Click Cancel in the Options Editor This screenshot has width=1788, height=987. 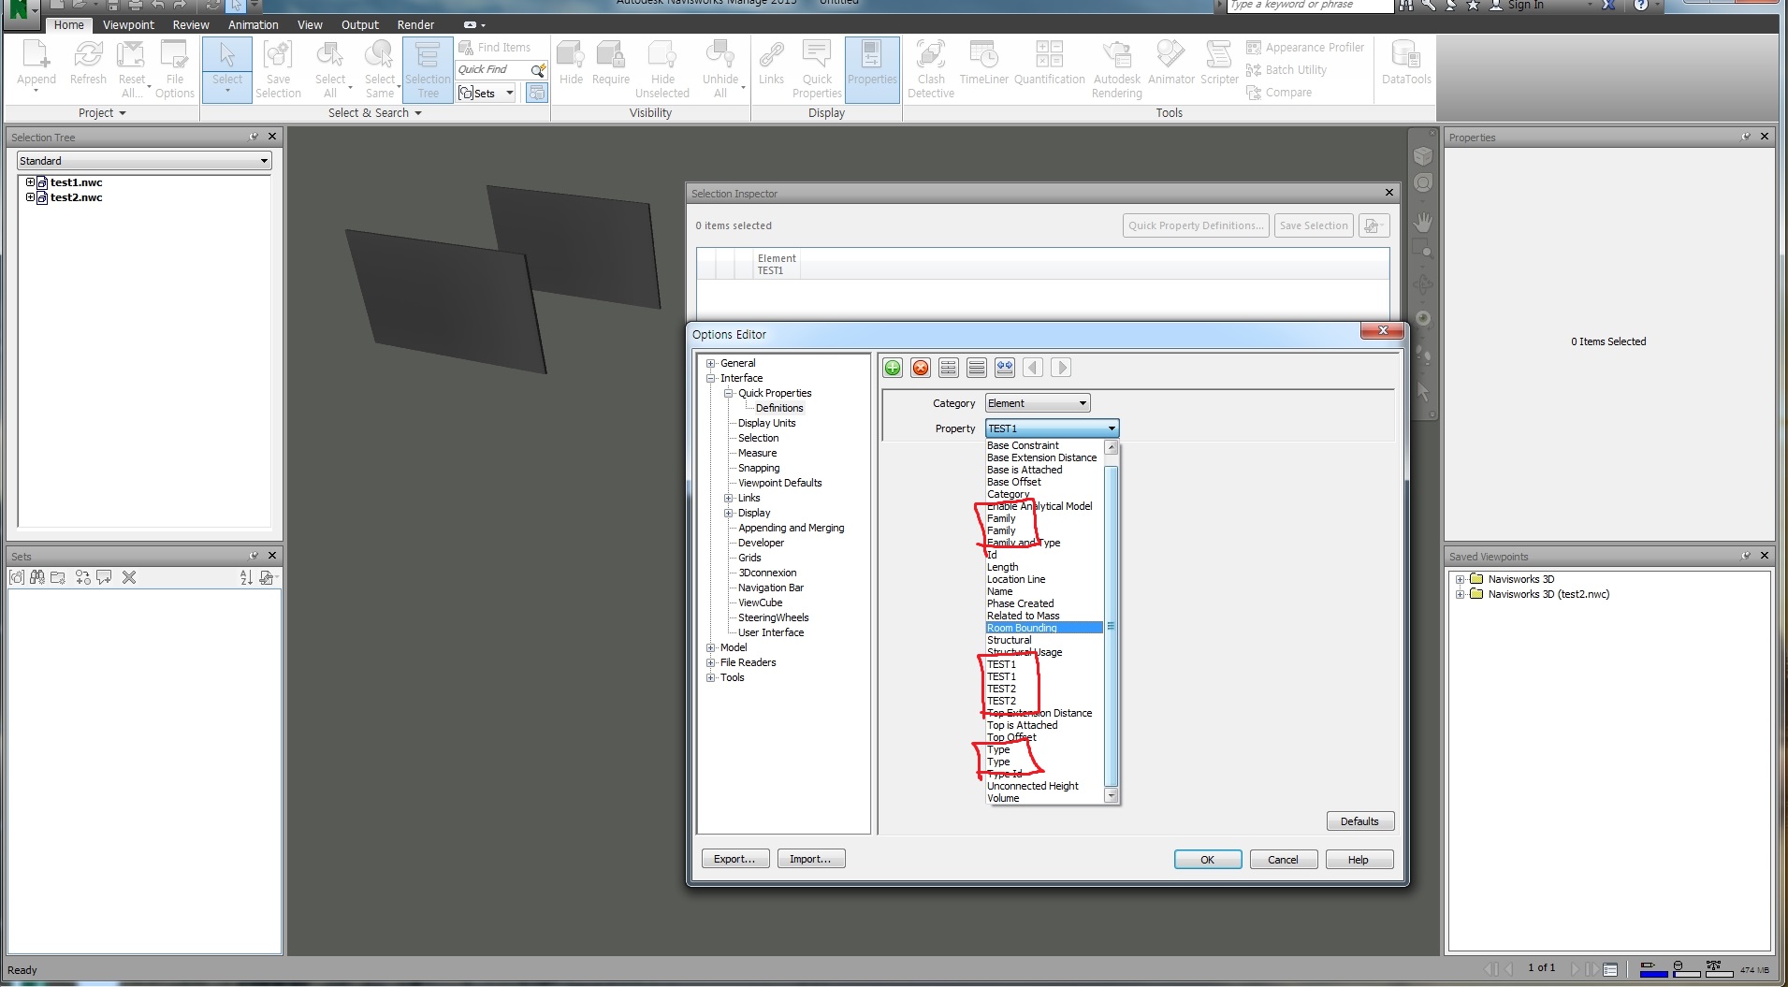1283,860
